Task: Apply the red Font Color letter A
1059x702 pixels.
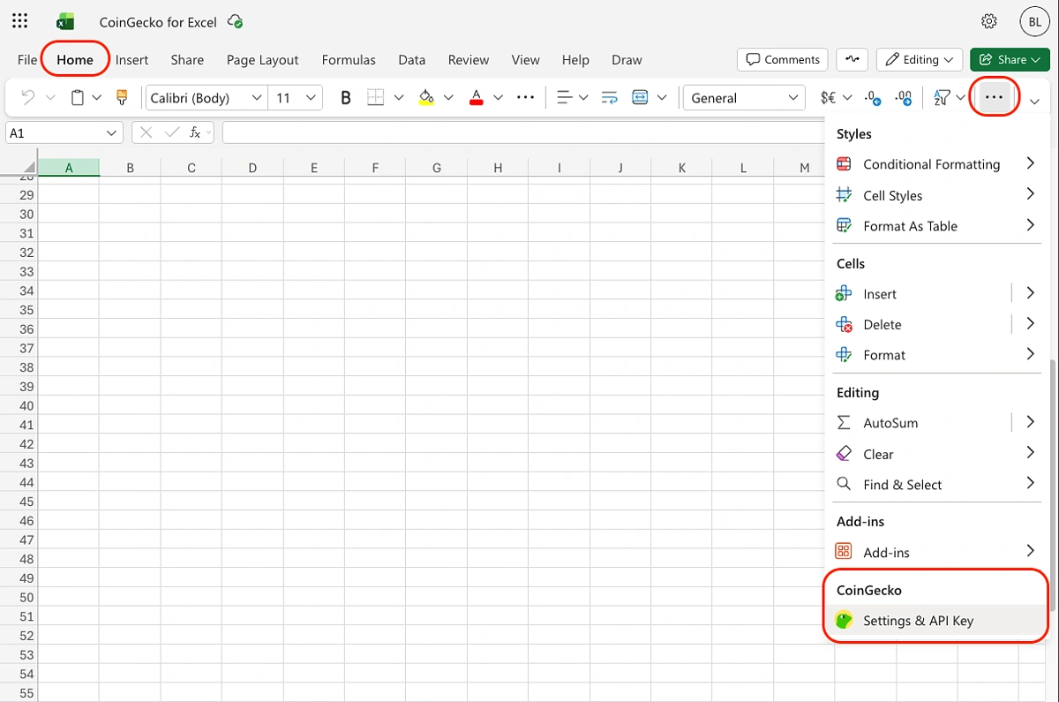Action: click(x=477, y=97)
